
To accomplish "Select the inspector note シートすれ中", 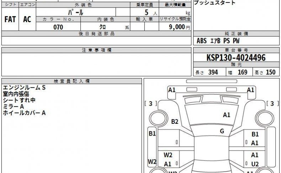I will pyautogui.click(x=19, y=100).
